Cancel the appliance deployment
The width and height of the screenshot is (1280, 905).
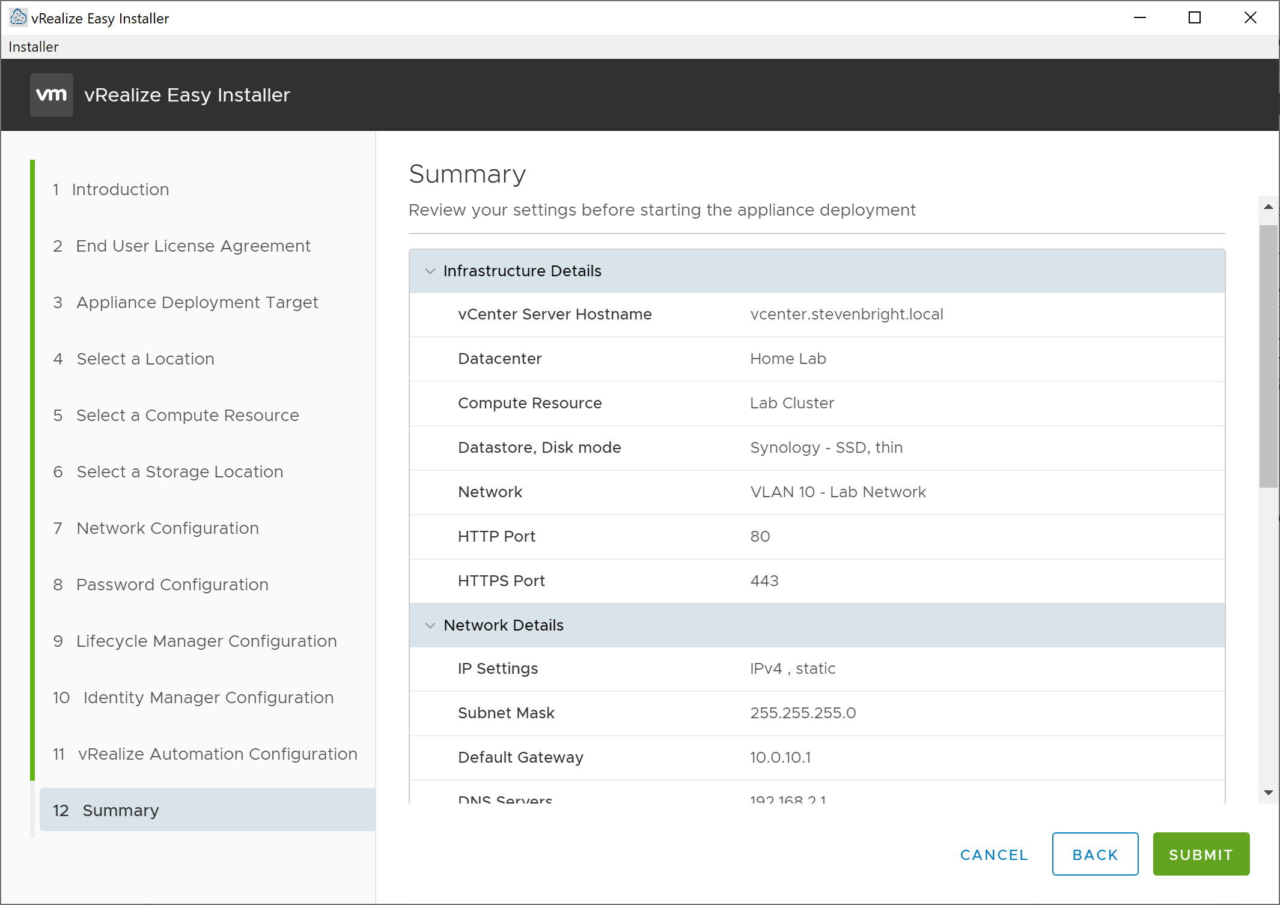994,854
